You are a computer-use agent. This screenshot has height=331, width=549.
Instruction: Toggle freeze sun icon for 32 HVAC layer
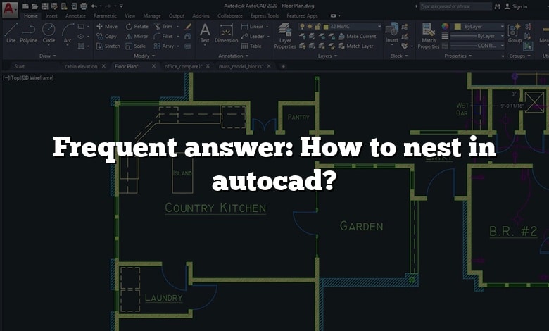coord(310,26)
